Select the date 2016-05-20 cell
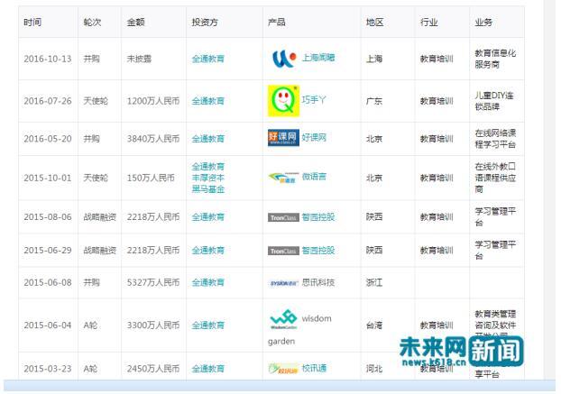This screenshot has width=561, height=394. pos(48,139)
